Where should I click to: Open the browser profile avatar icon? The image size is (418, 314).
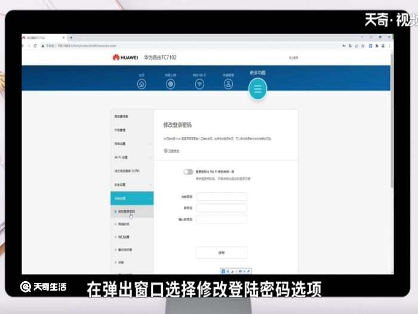(383, 46)
